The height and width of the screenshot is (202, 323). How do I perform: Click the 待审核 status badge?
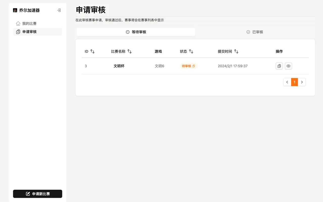188,66
